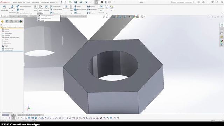The image size is (224, 126).
Task: Switch to the Croquis ribbon tab
Action: point(13,16)
